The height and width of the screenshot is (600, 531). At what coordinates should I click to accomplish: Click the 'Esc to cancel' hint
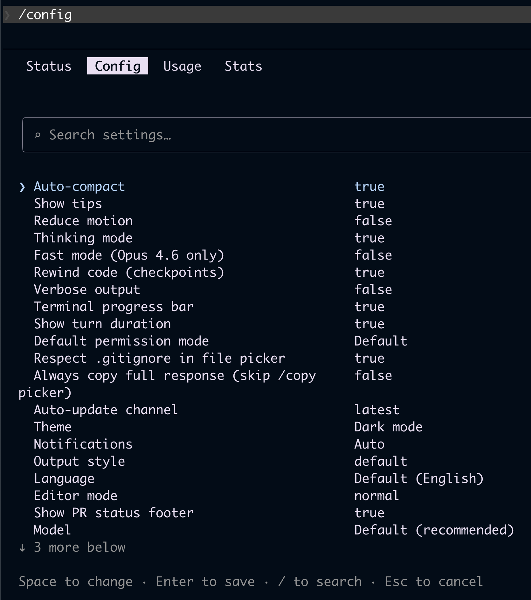(434, 582)
